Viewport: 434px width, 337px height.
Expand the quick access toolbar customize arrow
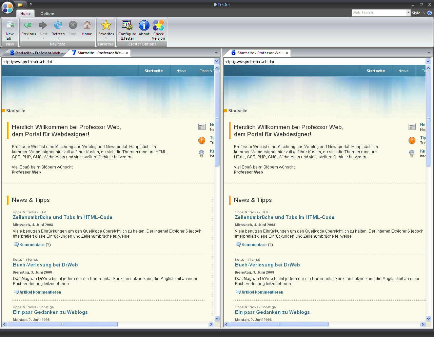tap(31, 4)
